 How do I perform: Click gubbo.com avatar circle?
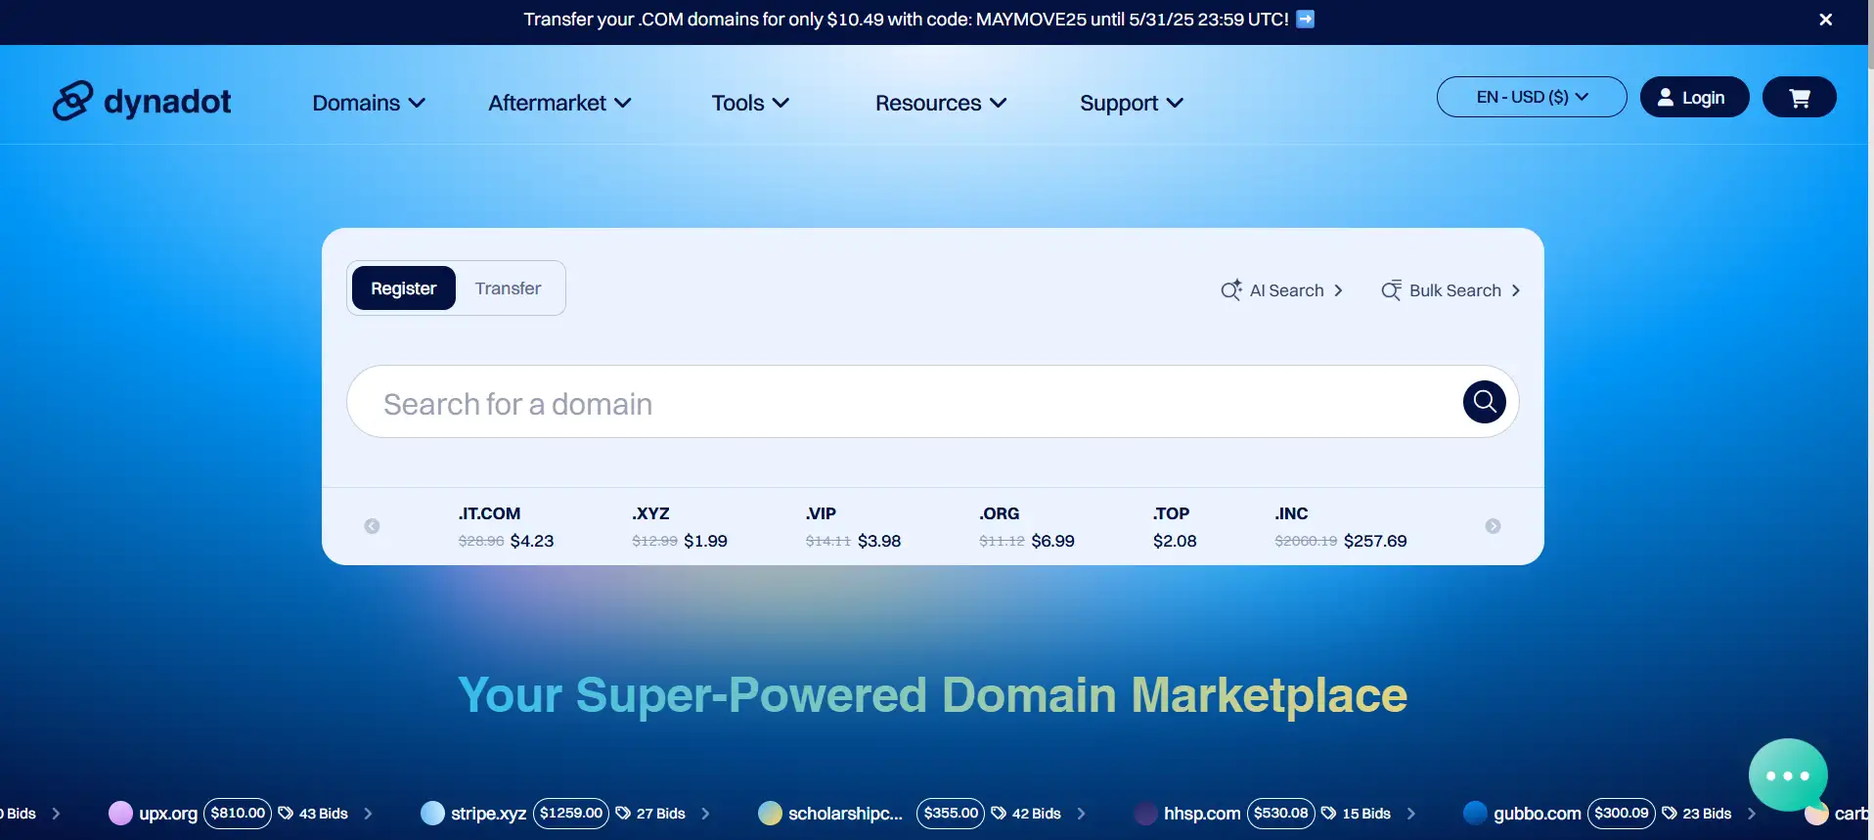1475,813
